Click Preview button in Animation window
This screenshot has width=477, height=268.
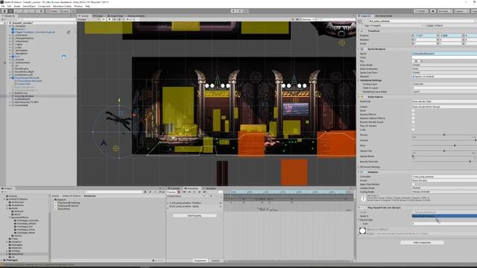coord(171,192)
